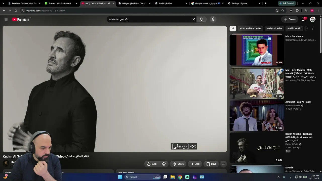Reload the YouTube page
The image size is (322, 181).
click(16, 11)
